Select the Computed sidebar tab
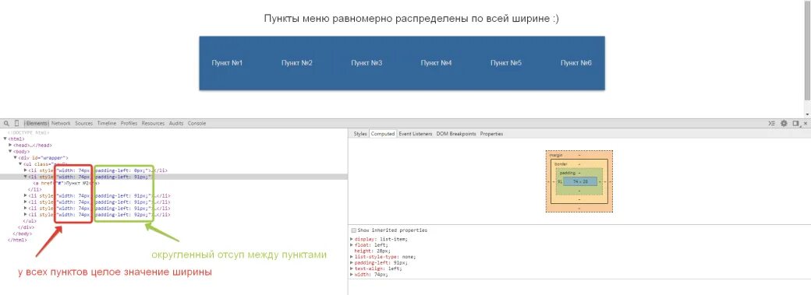The width and height of the screenshot is (811, 295). 383,134
